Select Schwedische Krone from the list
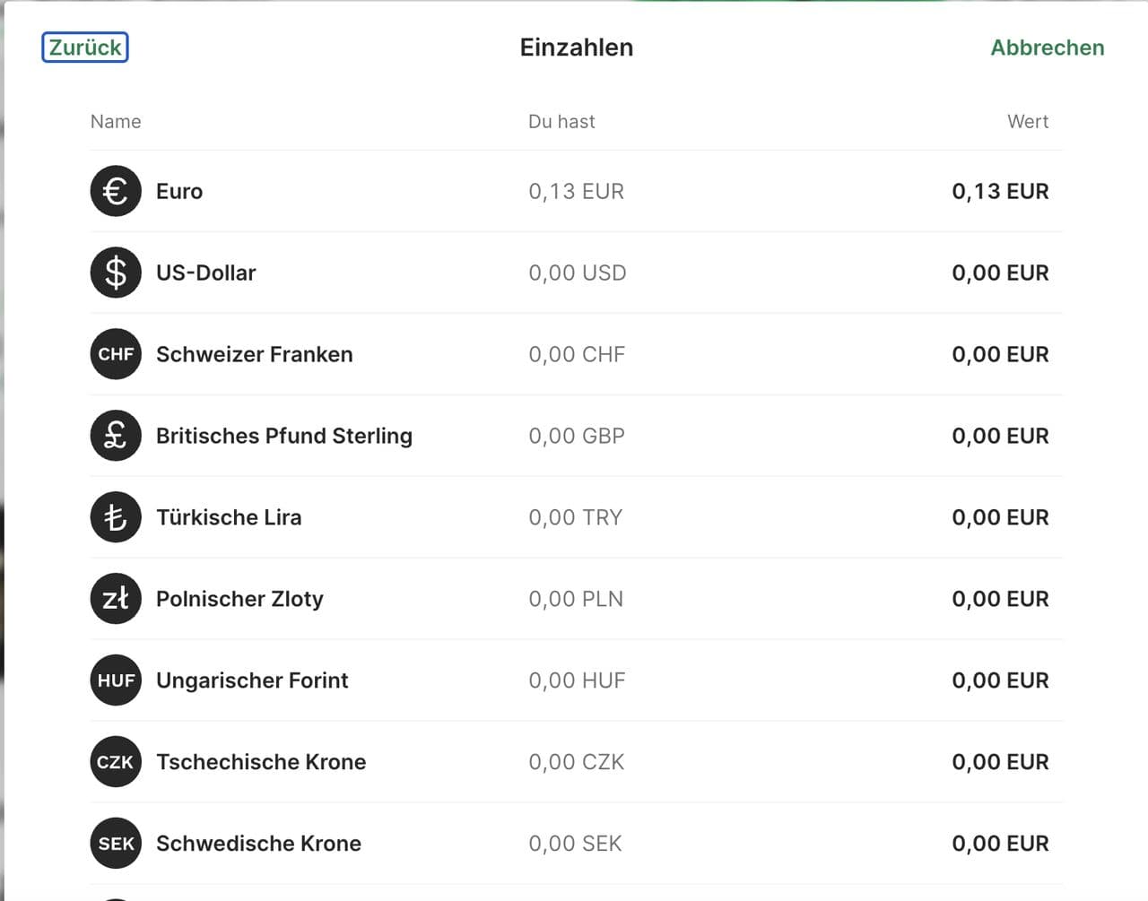Viewport: 1148px width, 901px height. pyautogui.click(x=258, y=844)
